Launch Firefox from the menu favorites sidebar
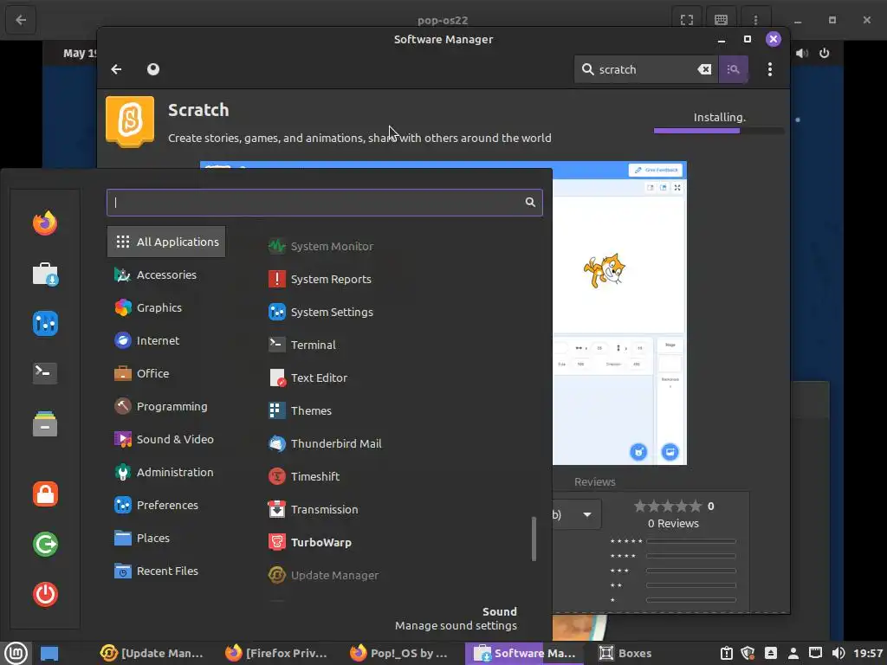Screen dimensions: 887x665 pyautogui.click(x=45, y=223)
